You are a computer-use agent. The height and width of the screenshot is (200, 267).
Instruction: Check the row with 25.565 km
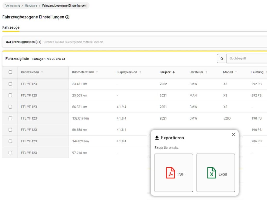click(x=10, y=95)
